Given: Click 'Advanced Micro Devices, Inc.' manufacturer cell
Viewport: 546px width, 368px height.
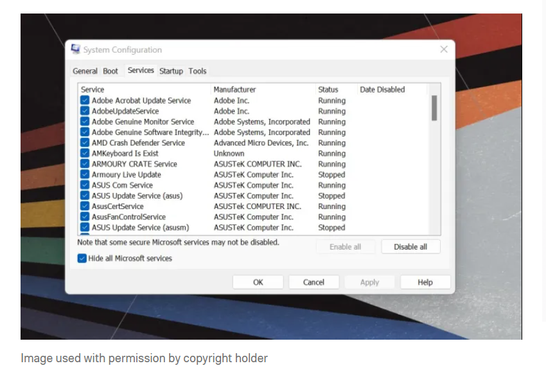Looking at the screenshot, I should pos(261,143).
